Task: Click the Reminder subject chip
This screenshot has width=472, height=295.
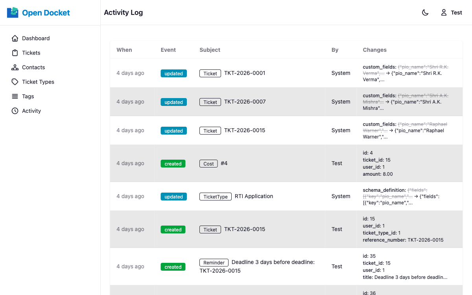Action: tap(214, 262)
